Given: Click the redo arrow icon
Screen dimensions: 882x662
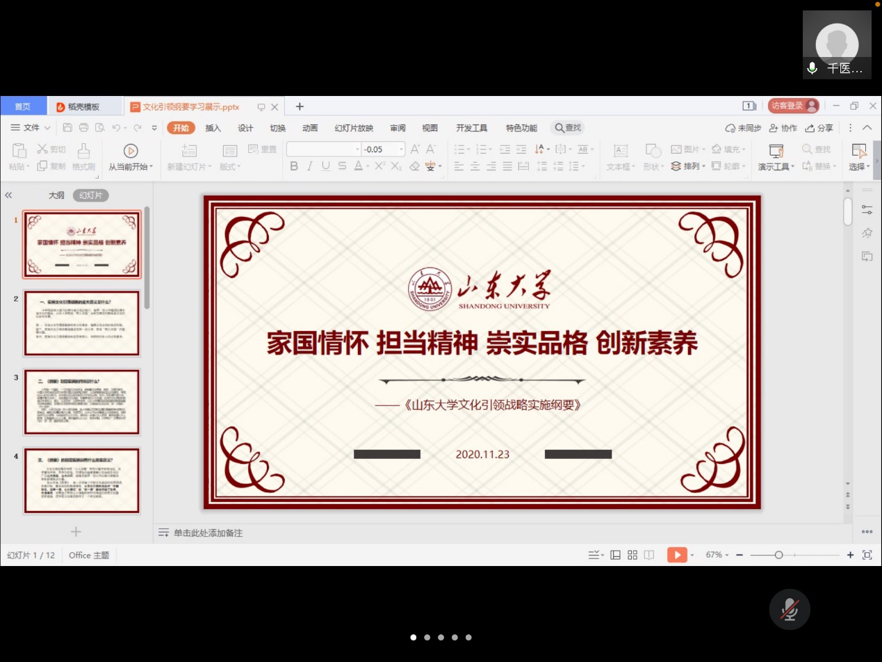Looking at the screenshot, I should (138, 128).
